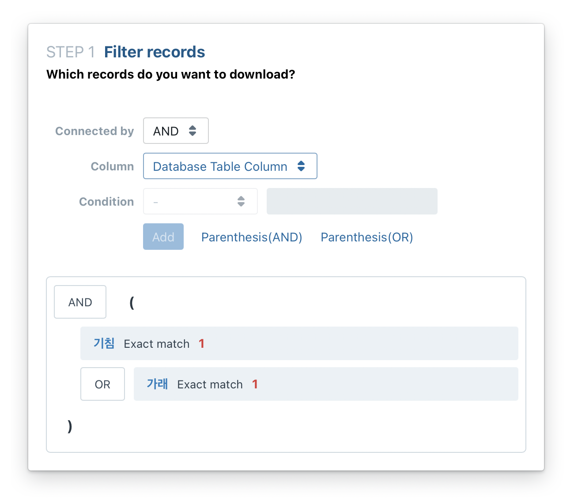Click the red value 1 in 기침 row
Screen dimensions: 574x504
(x=202, y=343)
